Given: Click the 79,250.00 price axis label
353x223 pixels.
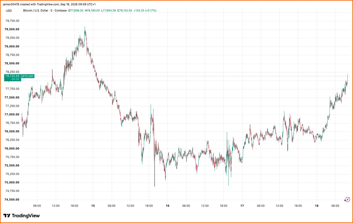Looking at the screenshot, I should pyautogui.click(x=12, y=38).
